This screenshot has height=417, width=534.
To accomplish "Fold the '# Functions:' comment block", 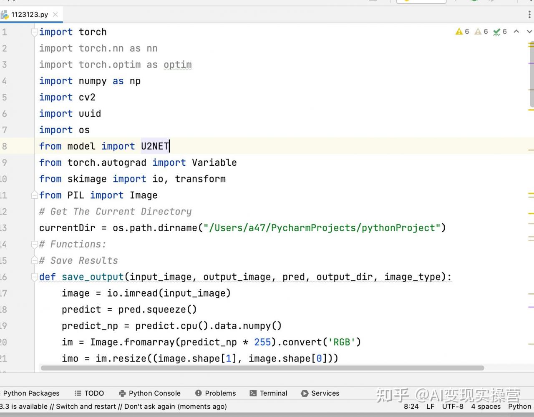I will coord(35,245).
